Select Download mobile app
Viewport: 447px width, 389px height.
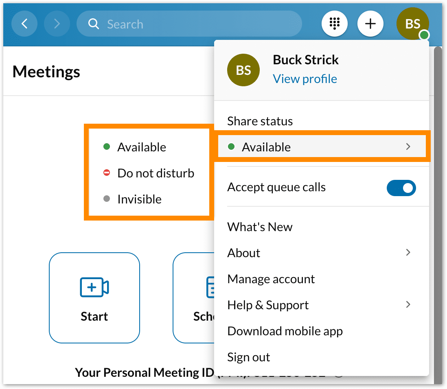[285, 331]
